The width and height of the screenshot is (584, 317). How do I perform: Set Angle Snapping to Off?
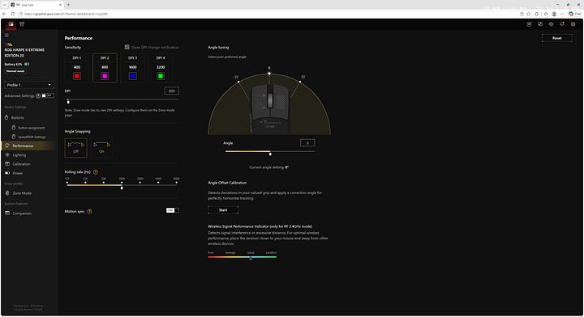pos(75,148)
